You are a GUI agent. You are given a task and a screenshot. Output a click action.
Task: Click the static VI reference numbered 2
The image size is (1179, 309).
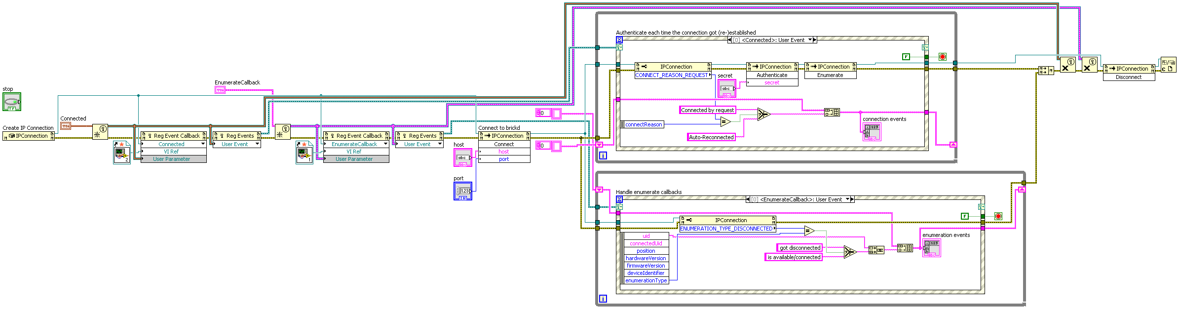point(121,153)
